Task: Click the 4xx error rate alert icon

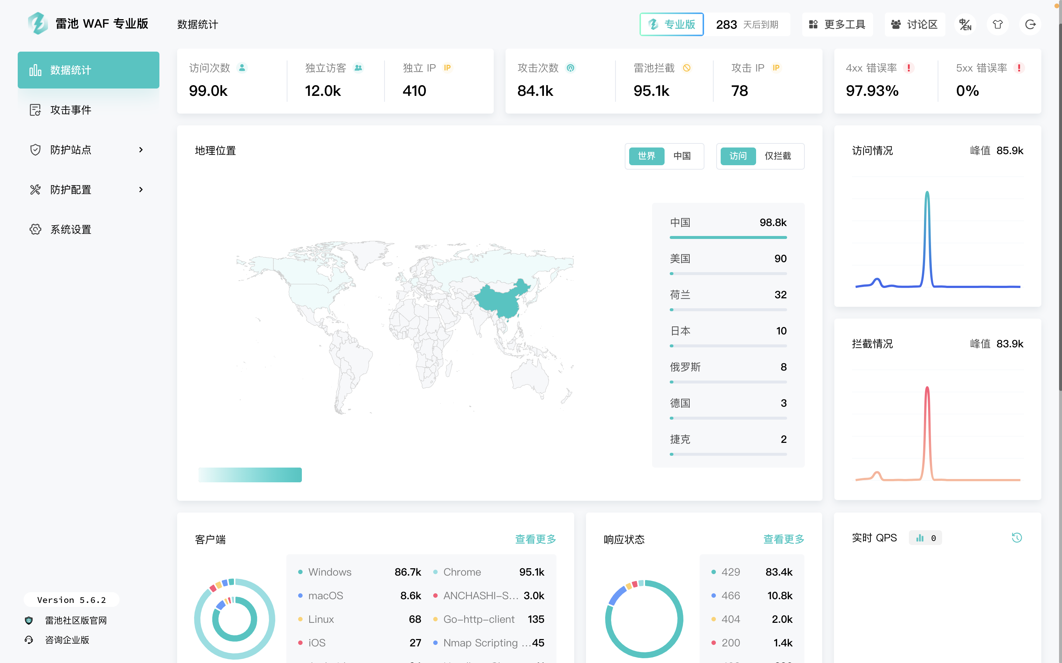Action: point(909,68)
